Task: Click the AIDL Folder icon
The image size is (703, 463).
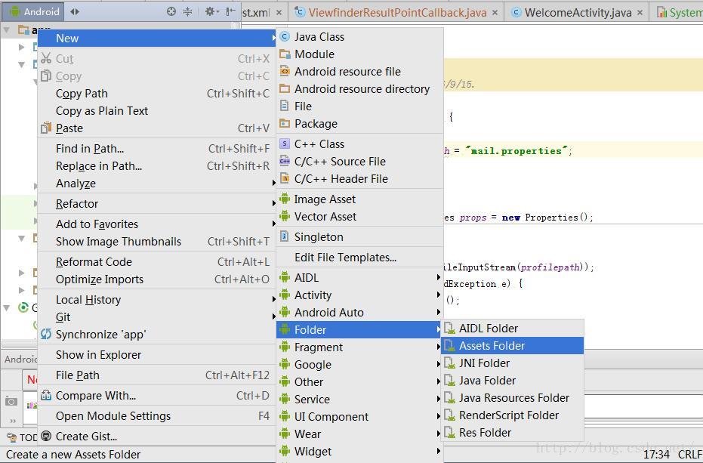Action: (x=450, y=329)
